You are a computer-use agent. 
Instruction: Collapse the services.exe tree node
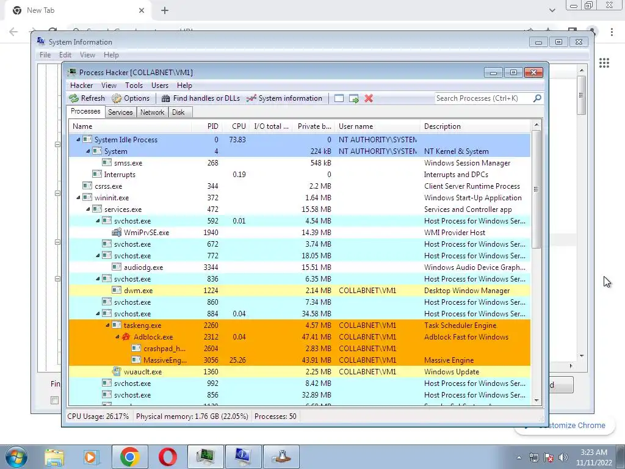tap(88, 209)
